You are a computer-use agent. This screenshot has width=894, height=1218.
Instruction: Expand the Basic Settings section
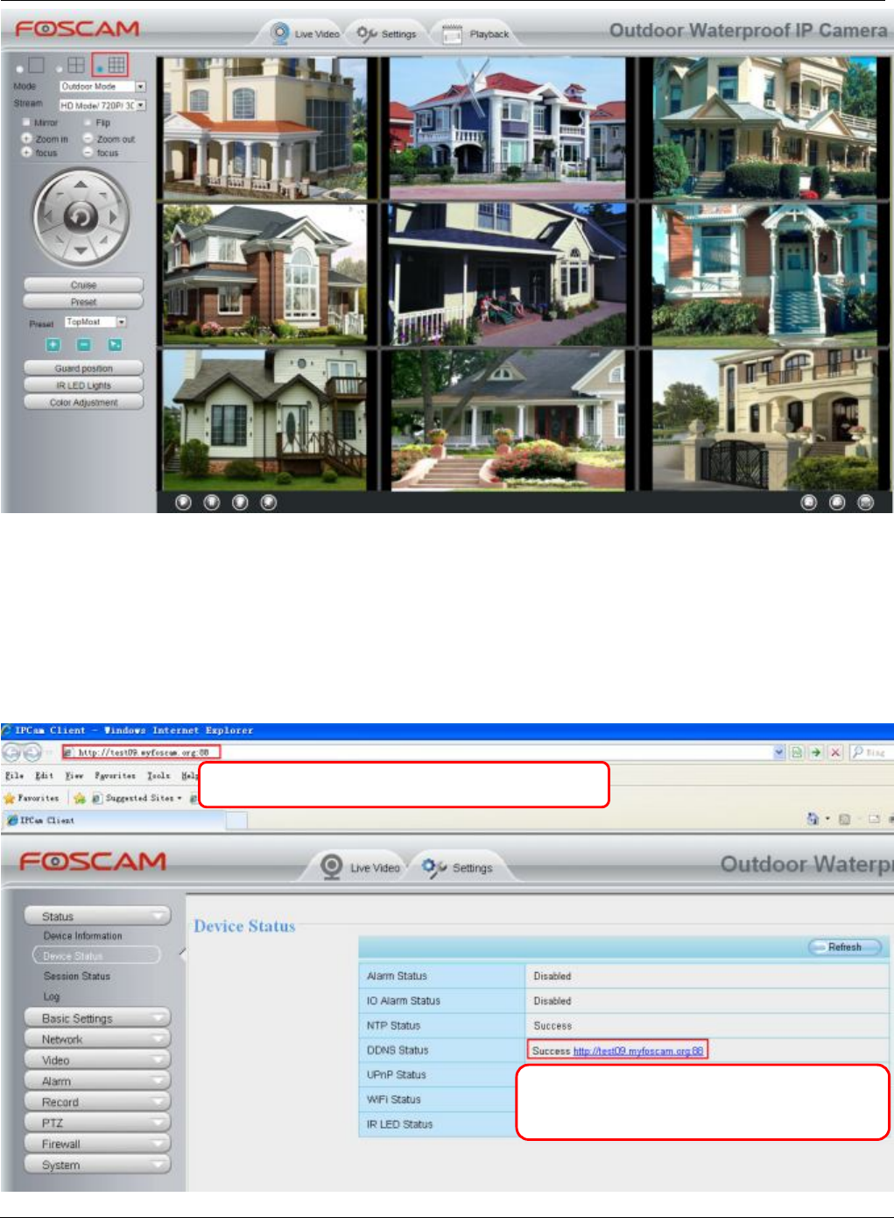97,1018
